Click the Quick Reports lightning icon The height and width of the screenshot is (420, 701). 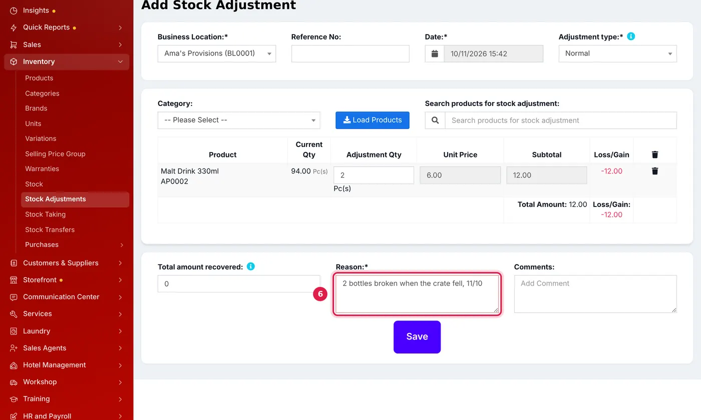(x=14, y=27)
